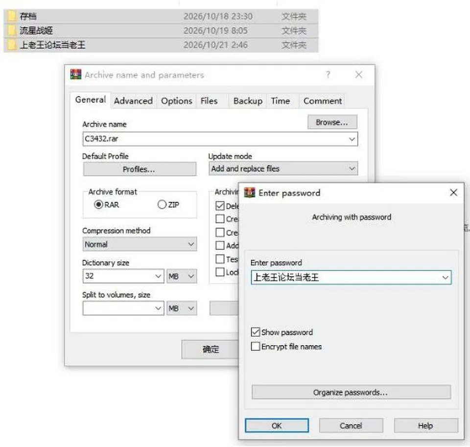Image resolution: width=470 pixels, height=447 pixels.
Task: Click the 确定 button in Archive dialog
Action: [210, 349]
